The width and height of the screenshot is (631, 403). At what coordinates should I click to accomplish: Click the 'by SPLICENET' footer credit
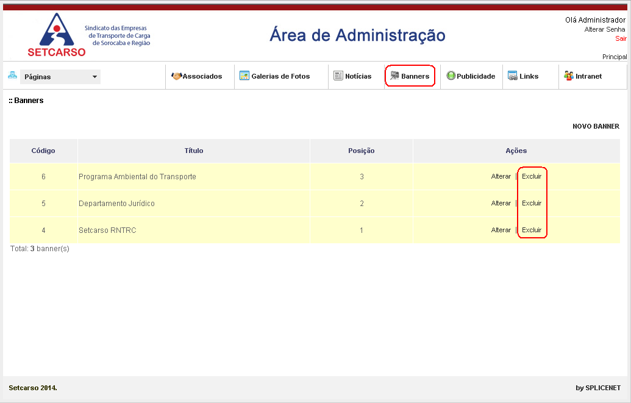click(598, 388)
